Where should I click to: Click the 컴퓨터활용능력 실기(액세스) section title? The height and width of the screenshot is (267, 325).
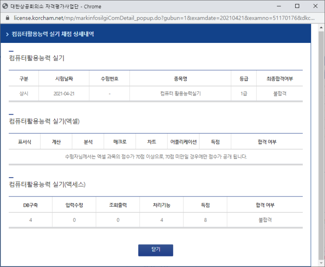pyautogui.click(x=47, y=184)
